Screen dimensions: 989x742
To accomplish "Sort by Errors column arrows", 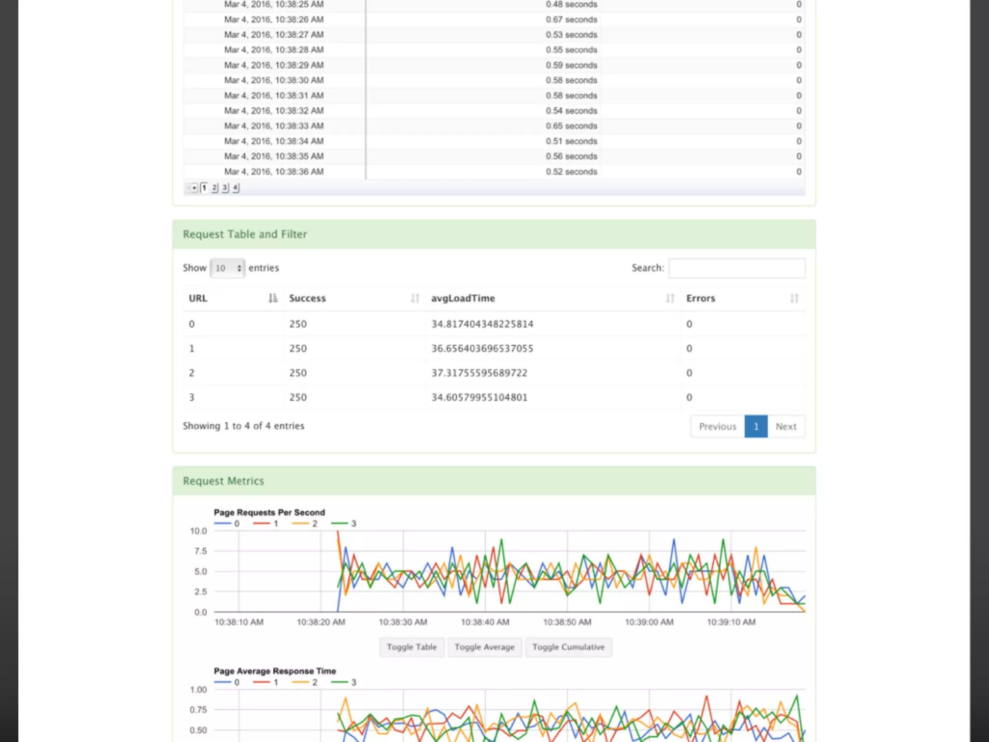I will pyautogui.click(x=794, y=298).
